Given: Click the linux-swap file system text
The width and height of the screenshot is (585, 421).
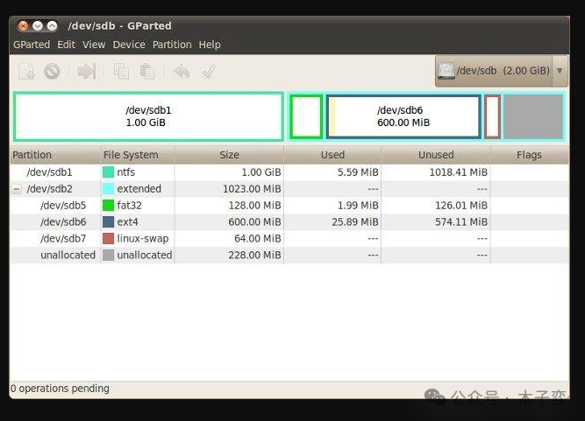Looking at the screenshot, I should point(142,238).
